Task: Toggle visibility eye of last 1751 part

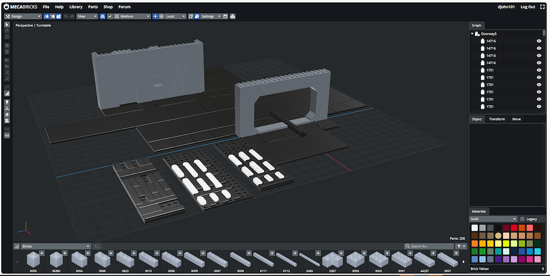Action: 539,107
